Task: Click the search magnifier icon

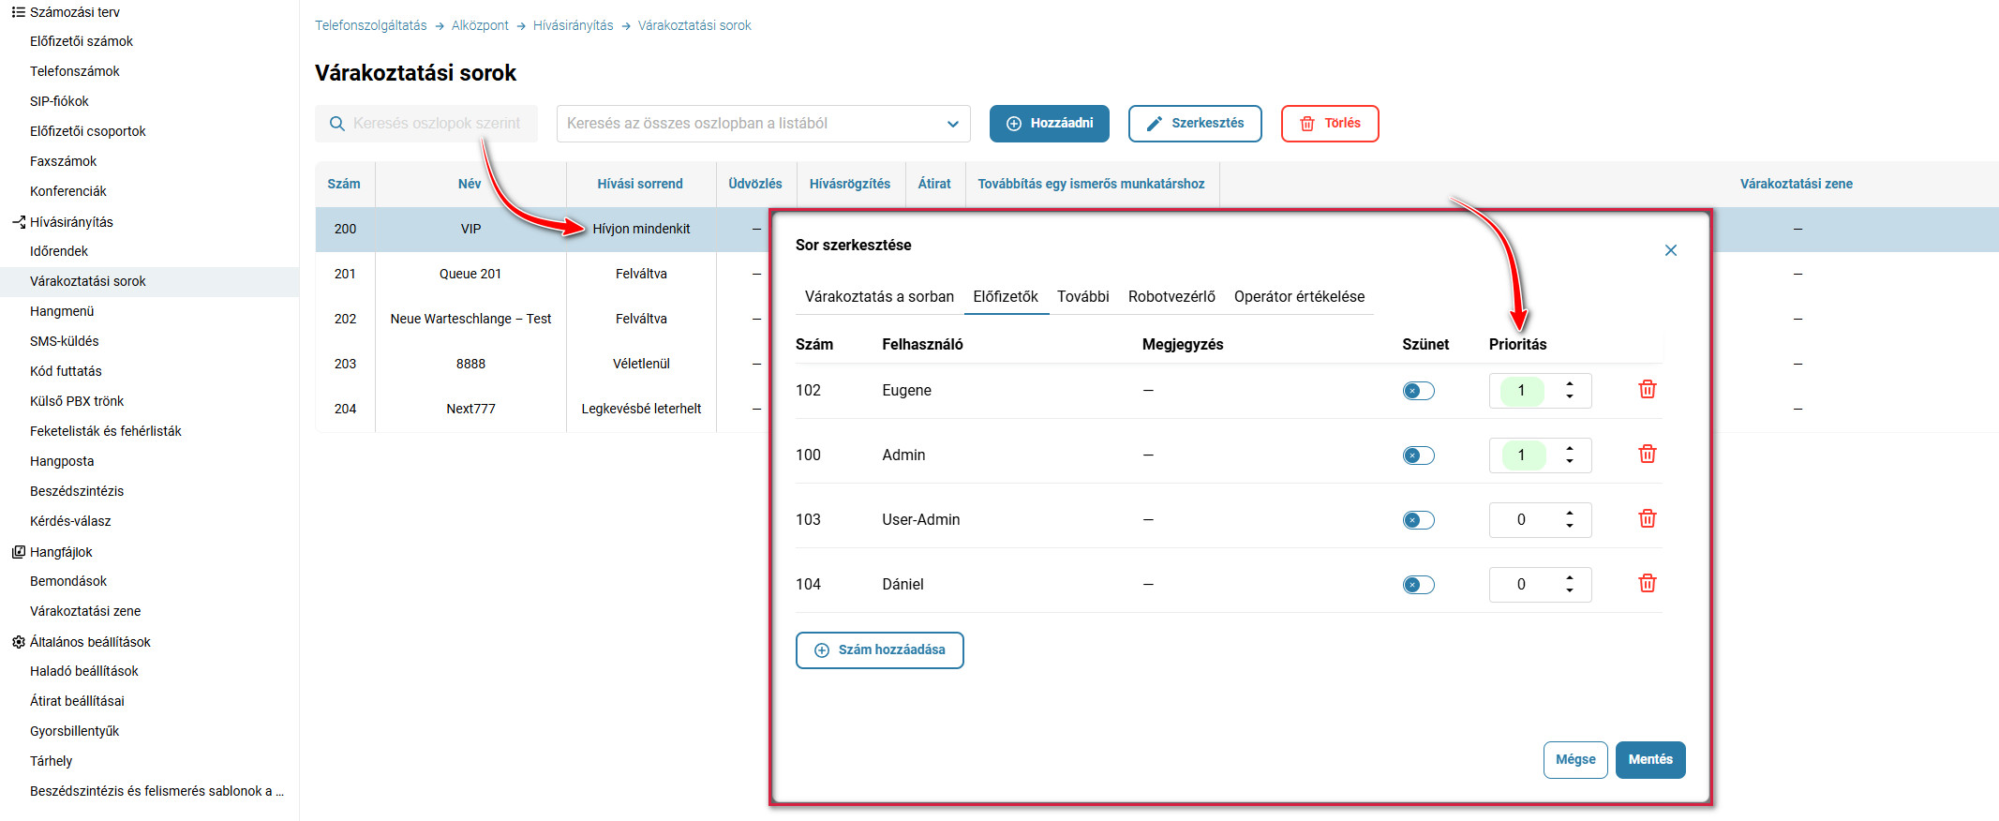Action: click(x=337, y=124)
